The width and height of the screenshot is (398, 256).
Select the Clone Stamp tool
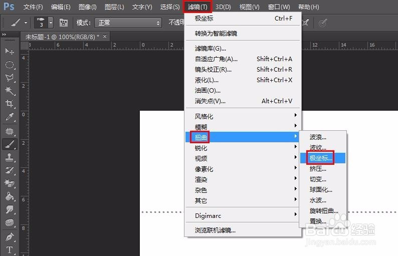[10, 157]
